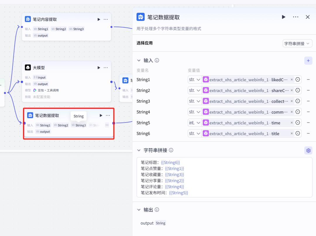Click into the string concatenation template text box
The height and width of the screenshot is (236, 316).
coord(224,178)
